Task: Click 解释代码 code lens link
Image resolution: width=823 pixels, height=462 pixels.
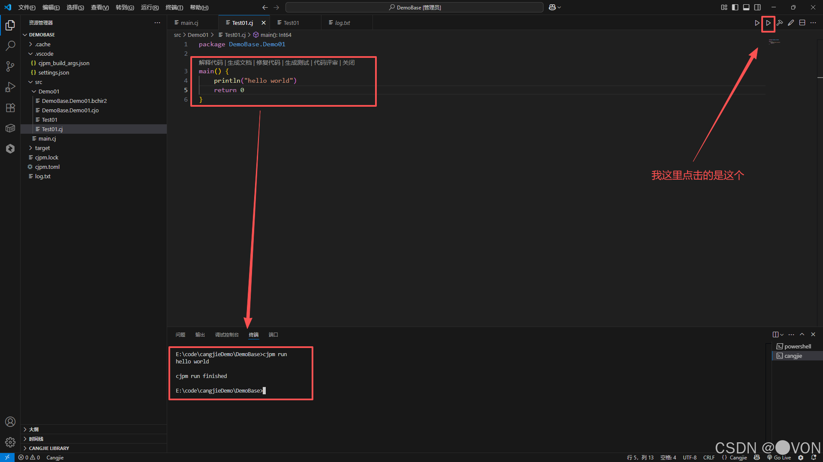Action: tap(211, 63)
